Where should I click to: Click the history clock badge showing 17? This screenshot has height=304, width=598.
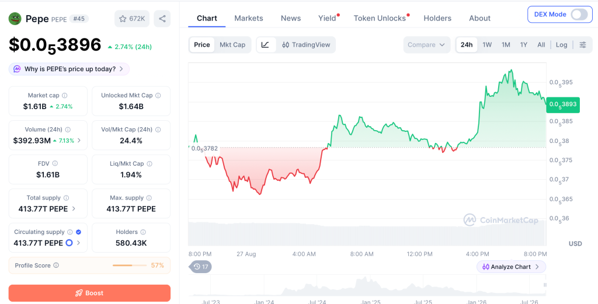click(200, 267)
